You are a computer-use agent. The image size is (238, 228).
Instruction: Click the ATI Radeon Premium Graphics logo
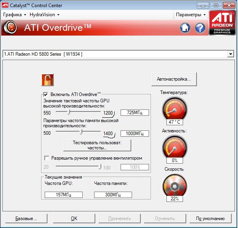click(222, 23)
